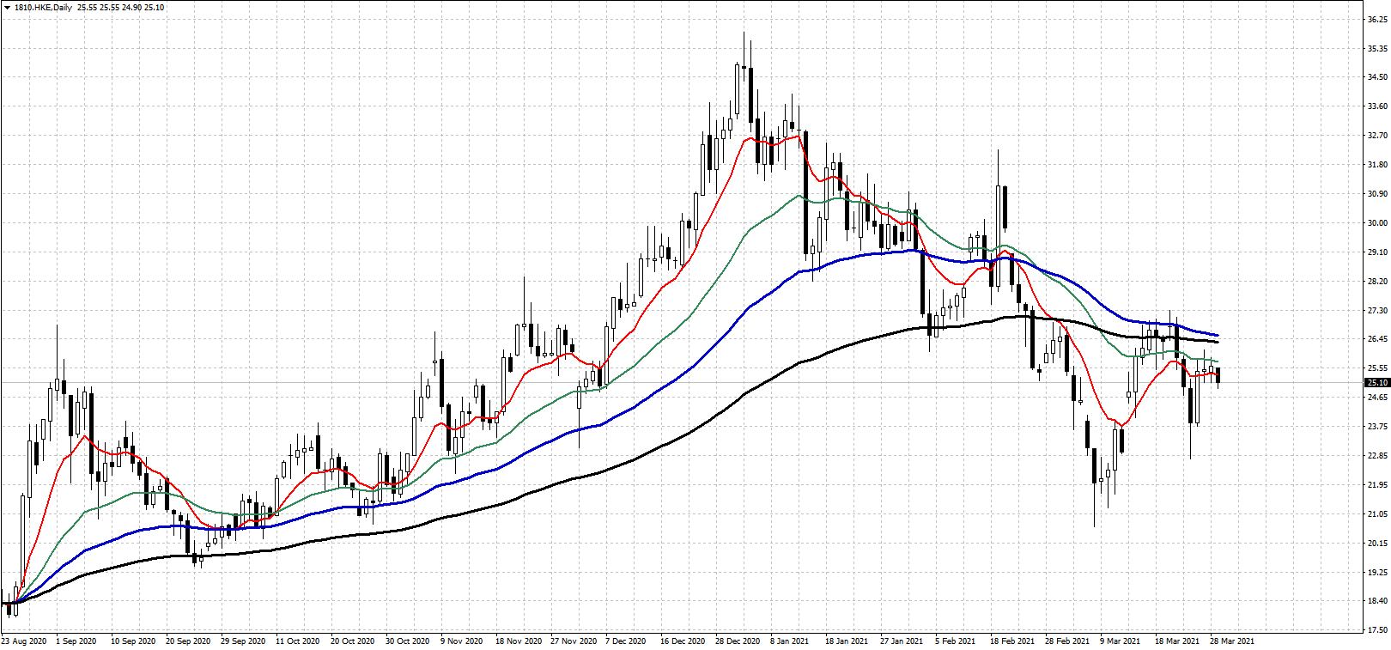Click the 18 Feb 2021 date label
Image resolution: width=1391 pixels, height=650 pixels.
coord(1012,641)
